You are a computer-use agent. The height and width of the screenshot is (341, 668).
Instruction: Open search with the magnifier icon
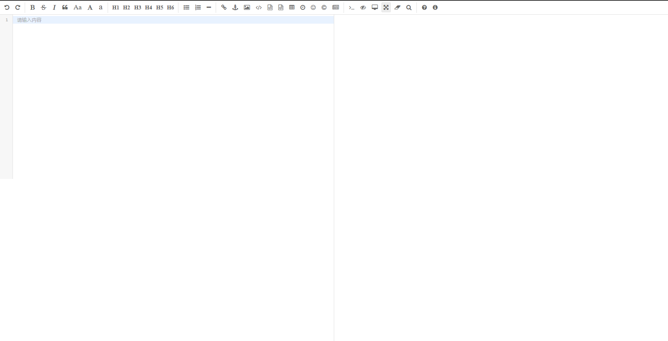(409, 7)
